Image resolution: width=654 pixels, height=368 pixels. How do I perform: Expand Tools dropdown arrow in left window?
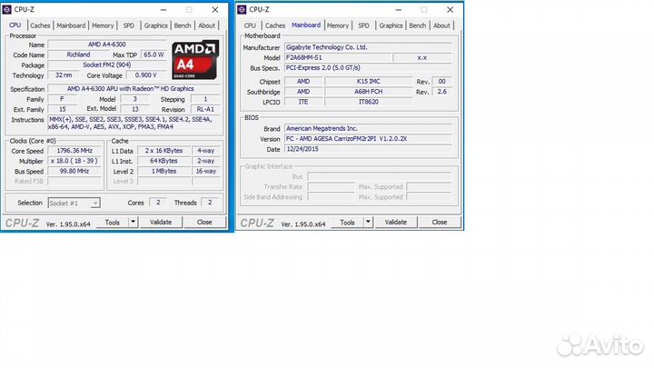point(133,222)
